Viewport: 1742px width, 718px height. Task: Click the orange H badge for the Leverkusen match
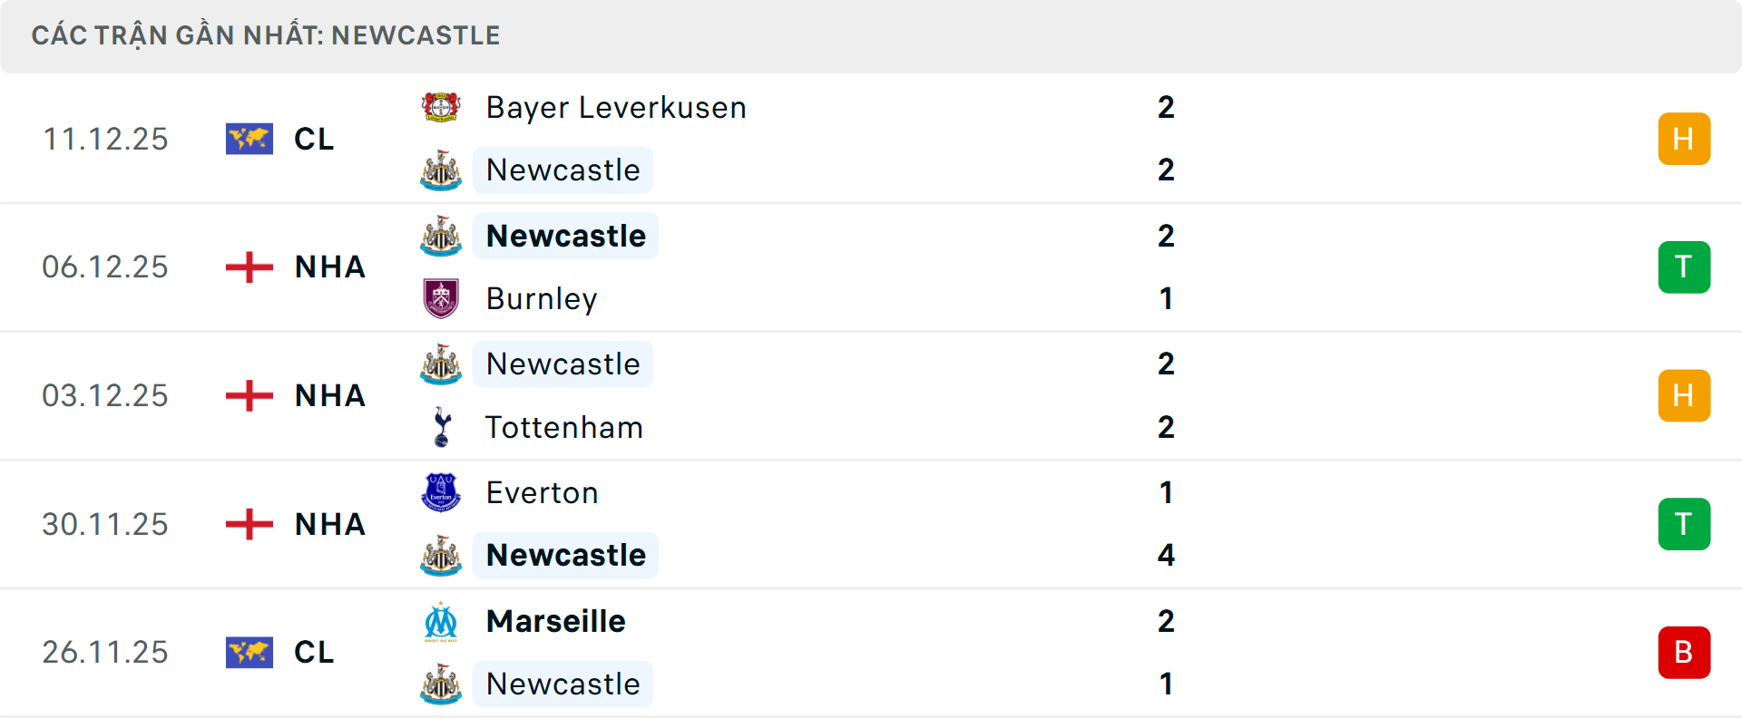[x=1684, y=139]
